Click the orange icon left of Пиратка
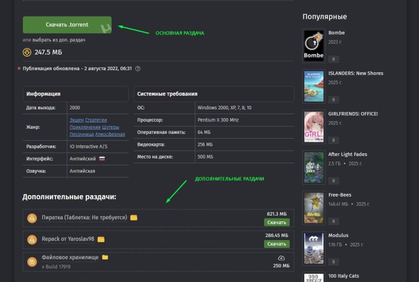Screen dimensions: 419x282 pos(32,218)
